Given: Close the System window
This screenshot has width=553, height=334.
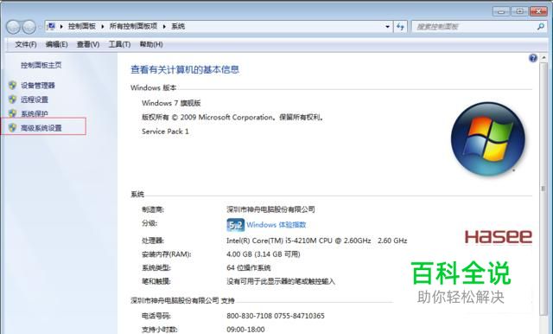Looking at the screenshot, I should click(538, 11).
